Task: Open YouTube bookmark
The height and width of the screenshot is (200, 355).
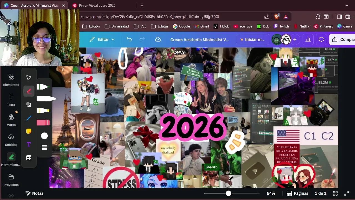Action: 243,26
